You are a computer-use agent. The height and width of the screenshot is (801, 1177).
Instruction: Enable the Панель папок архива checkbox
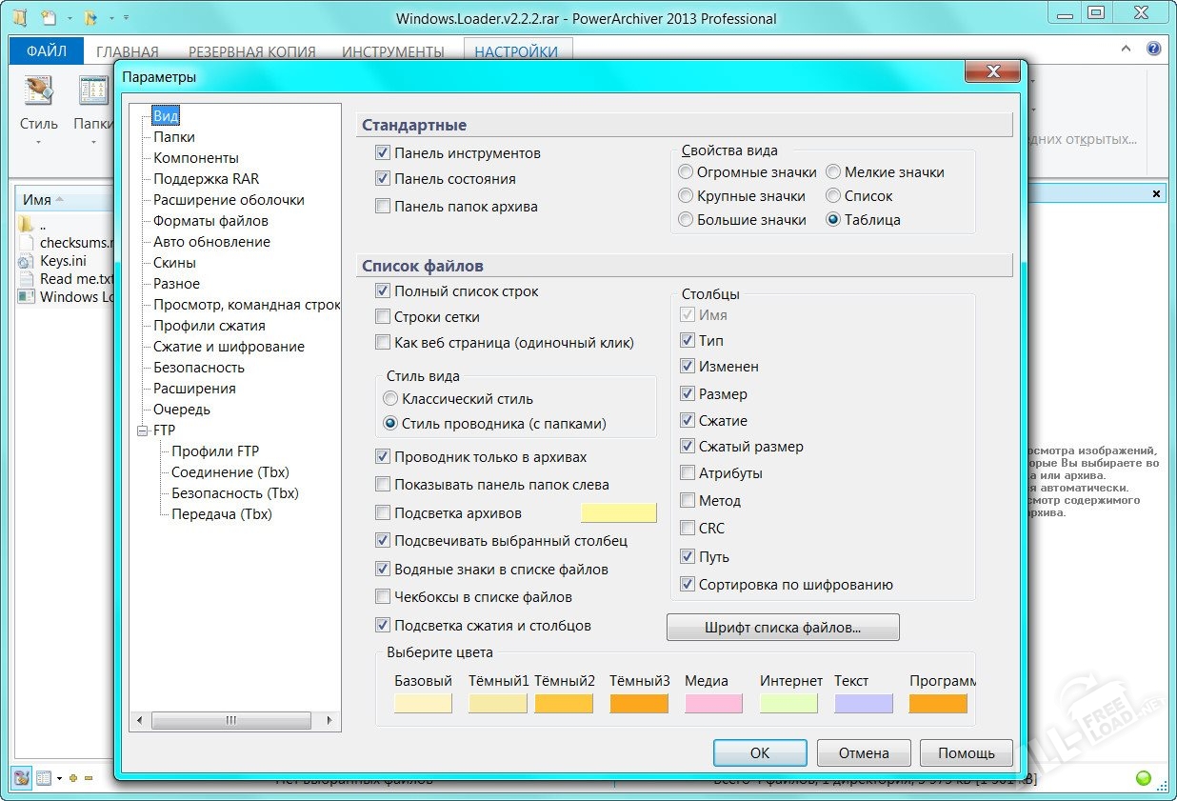pos(383,206)
